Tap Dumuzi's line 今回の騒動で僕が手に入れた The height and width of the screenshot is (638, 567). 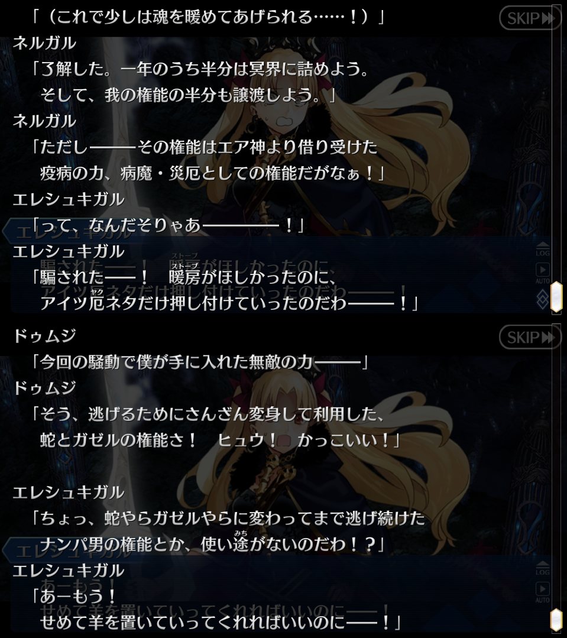click(x=200, y=362)
